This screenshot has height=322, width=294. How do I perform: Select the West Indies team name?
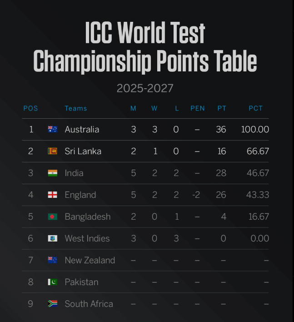[x=87, y=238]
